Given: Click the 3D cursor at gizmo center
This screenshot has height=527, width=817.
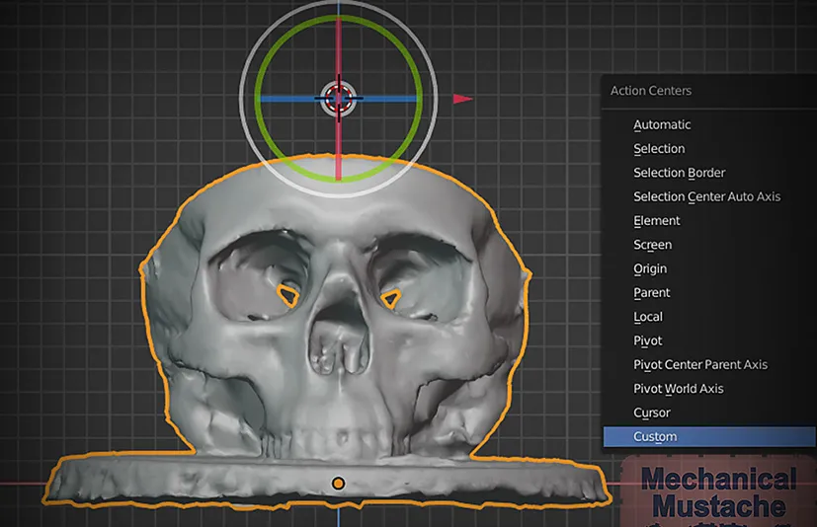Looking at the screenshot, I should (x=338, y=99).
